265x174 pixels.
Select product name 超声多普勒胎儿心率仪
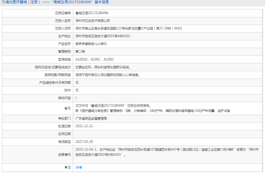tap(91, 44)
